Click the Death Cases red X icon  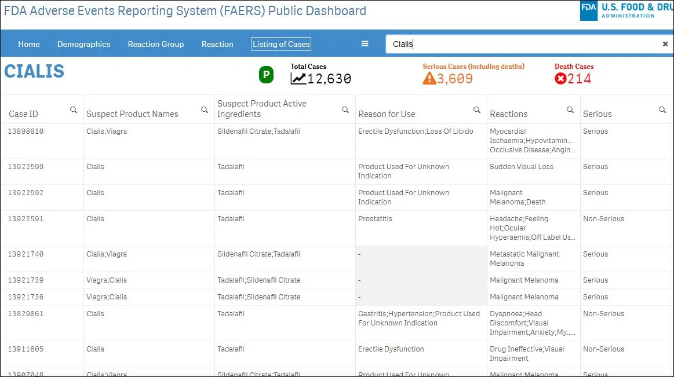point(560,79)
